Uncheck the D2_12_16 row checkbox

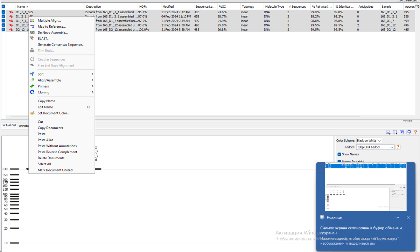[x=3, y=30]
